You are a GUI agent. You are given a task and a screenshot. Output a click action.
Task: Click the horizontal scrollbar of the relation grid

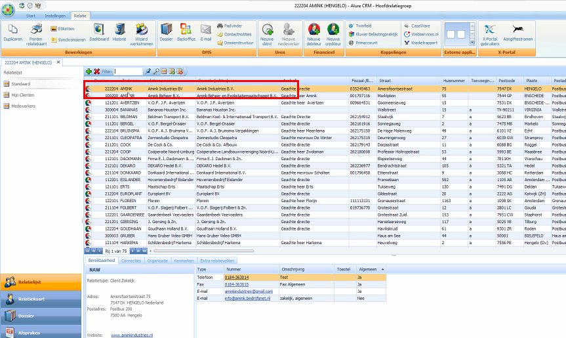(x=204, y=251)
